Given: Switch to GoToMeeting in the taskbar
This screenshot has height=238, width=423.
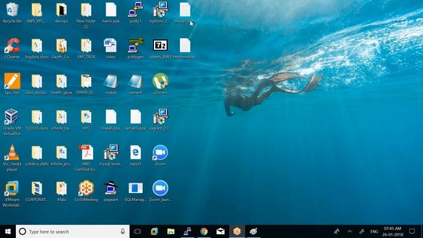Looking at the screenshot, I should [x=237, y=231].
